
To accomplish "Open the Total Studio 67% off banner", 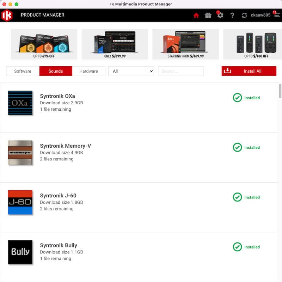I will point(44,44).
